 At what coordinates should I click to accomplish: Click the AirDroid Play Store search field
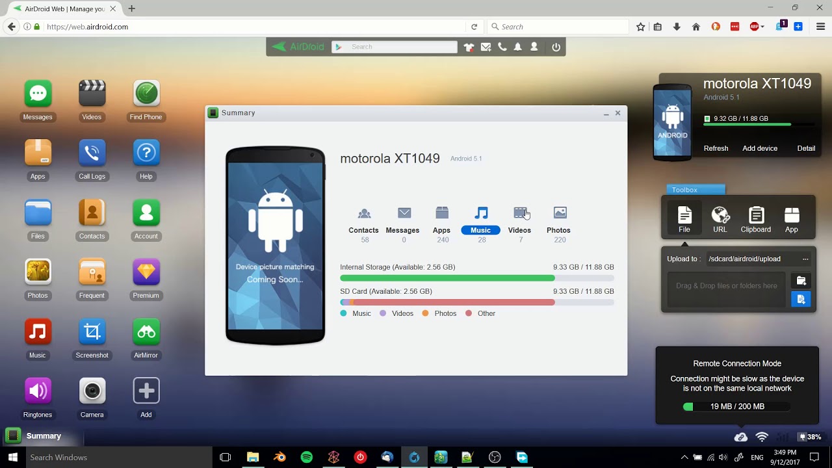click(x=395, y=47)
